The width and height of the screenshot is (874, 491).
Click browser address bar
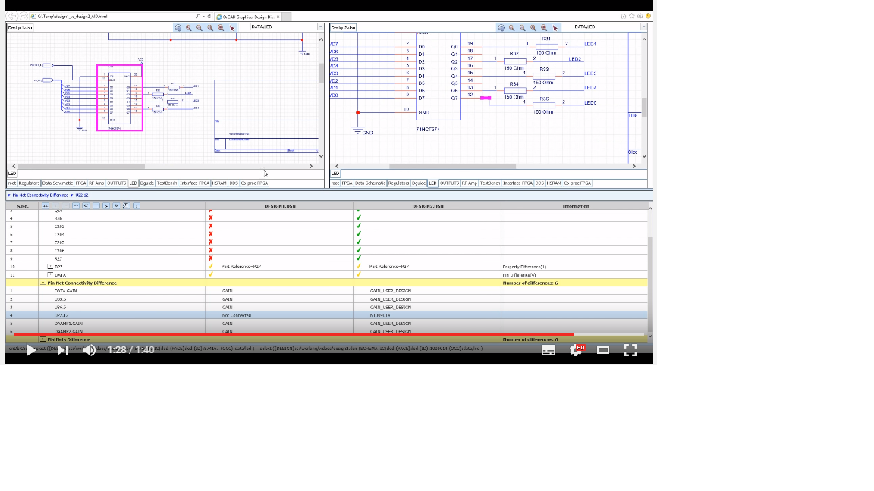click(115, 17)
